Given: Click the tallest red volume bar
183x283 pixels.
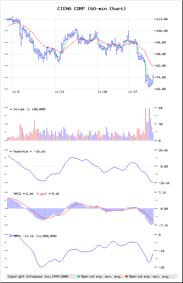Looking at the screenshot, I should tap(145, 124).
